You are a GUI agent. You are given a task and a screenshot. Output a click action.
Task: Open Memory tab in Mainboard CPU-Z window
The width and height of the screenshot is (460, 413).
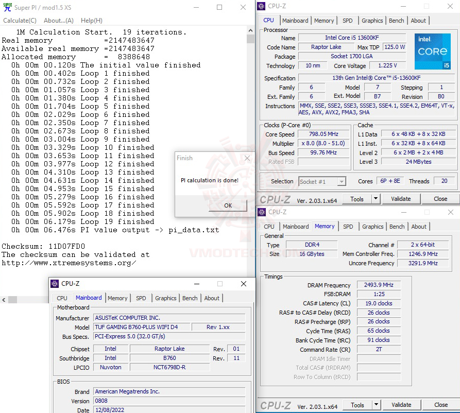(x=117, y=298)
